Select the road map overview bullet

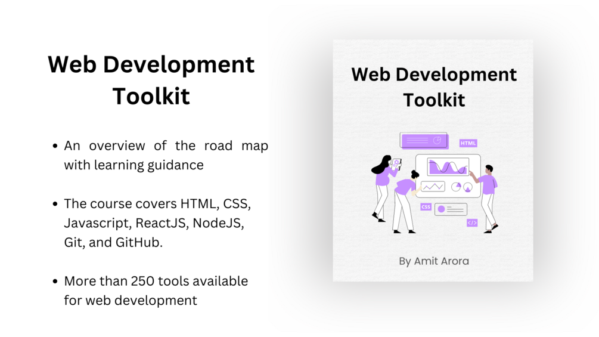pos(160,155)
